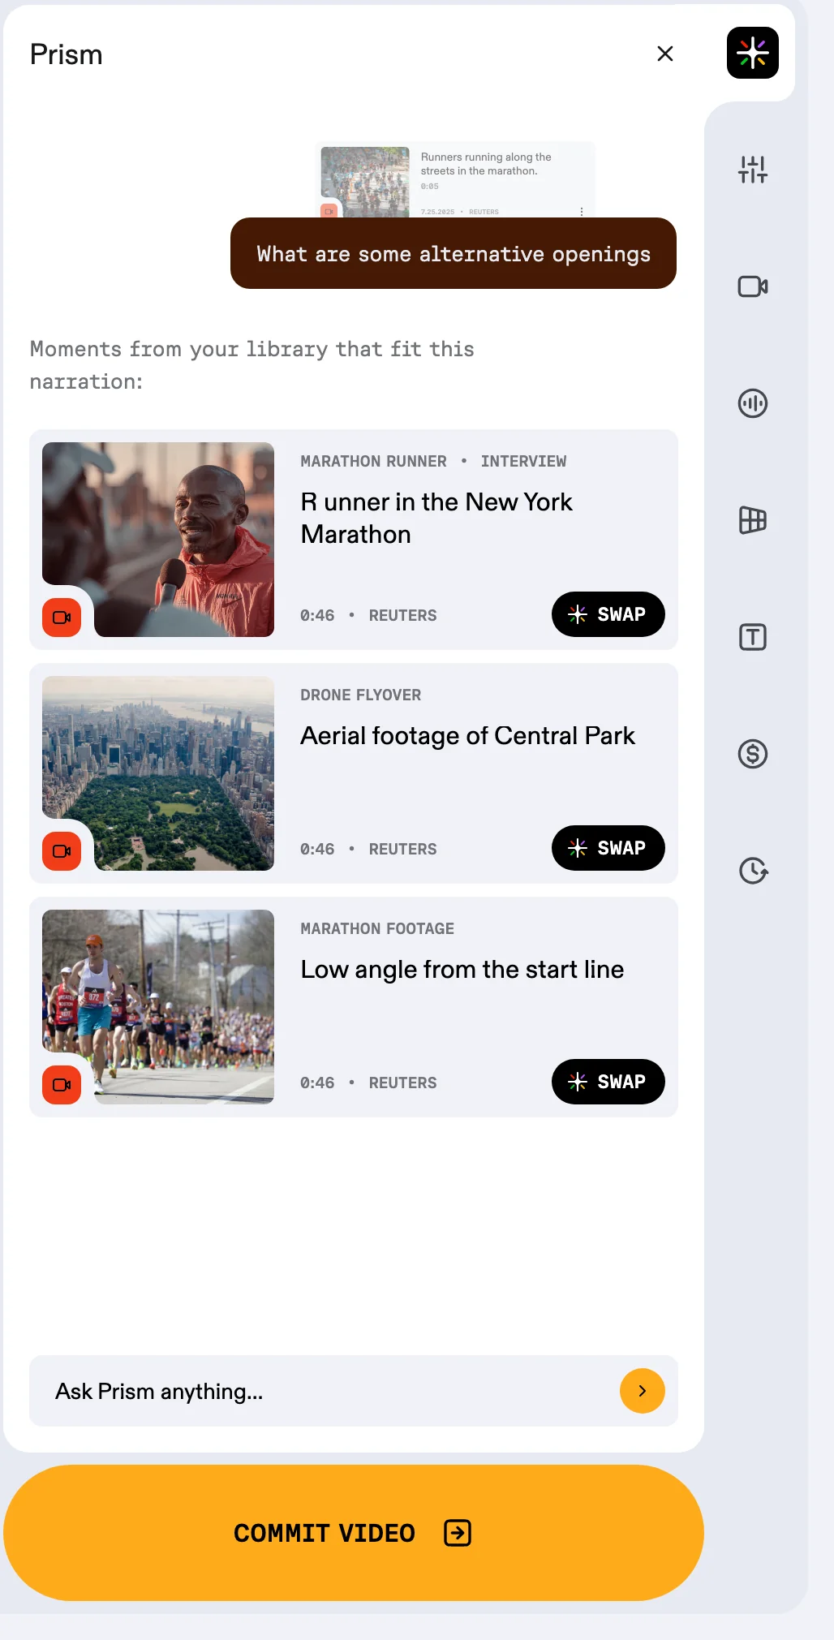Close the Prism panel
834x1640 pixels.
pos(665,54)
